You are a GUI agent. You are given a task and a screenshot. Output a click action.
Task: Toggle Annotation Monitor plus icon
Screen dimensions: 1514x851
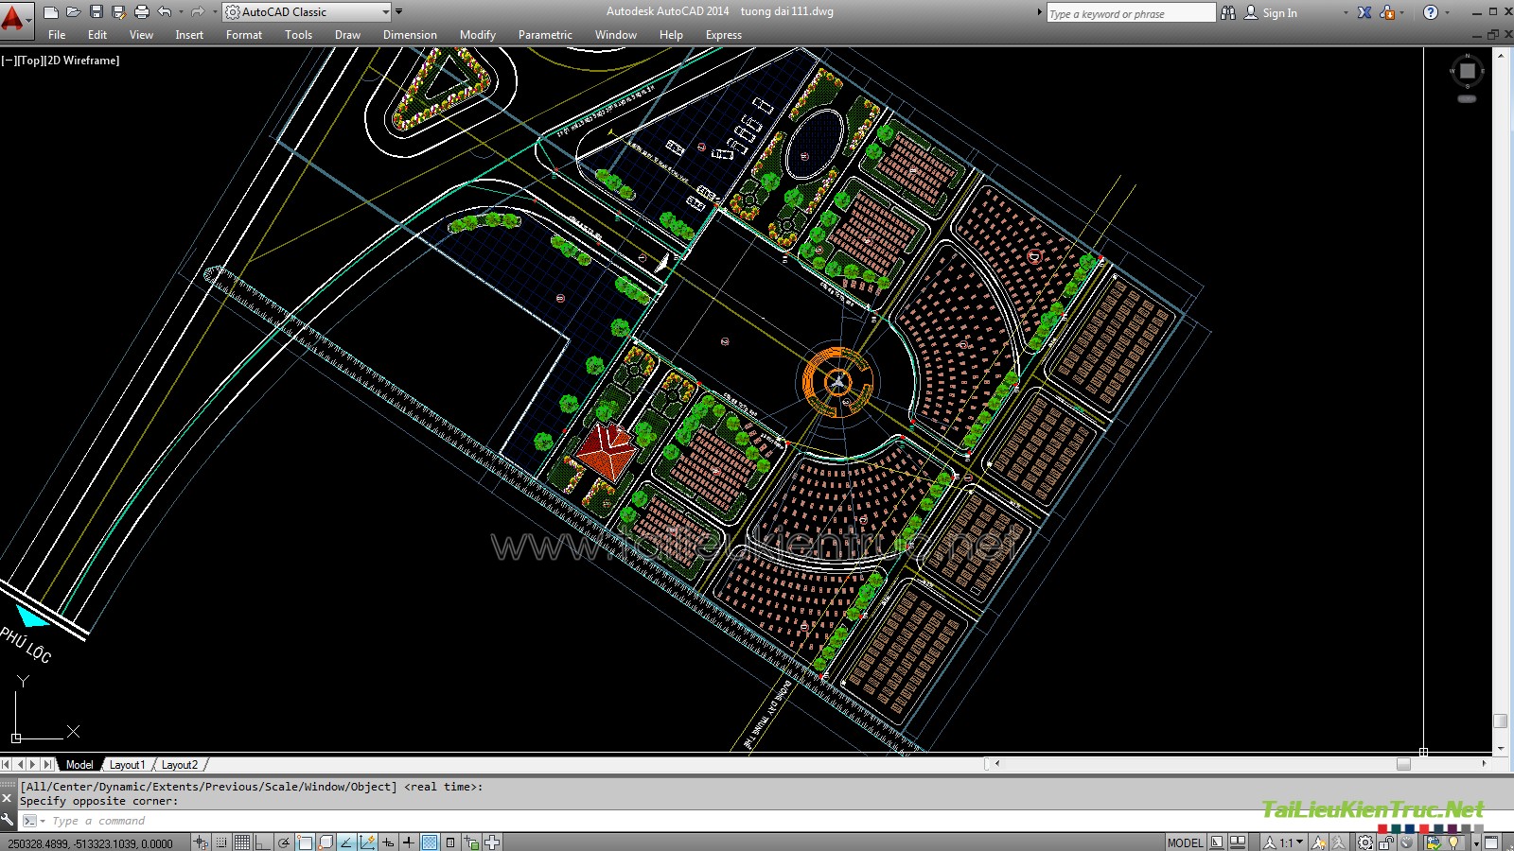pos(492,842)
